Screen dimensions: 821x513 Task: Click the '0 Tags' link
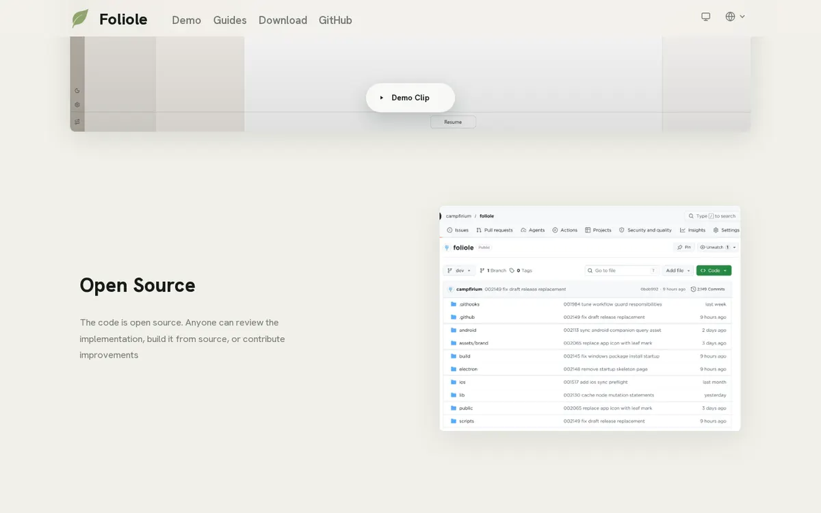coord(521,270)
